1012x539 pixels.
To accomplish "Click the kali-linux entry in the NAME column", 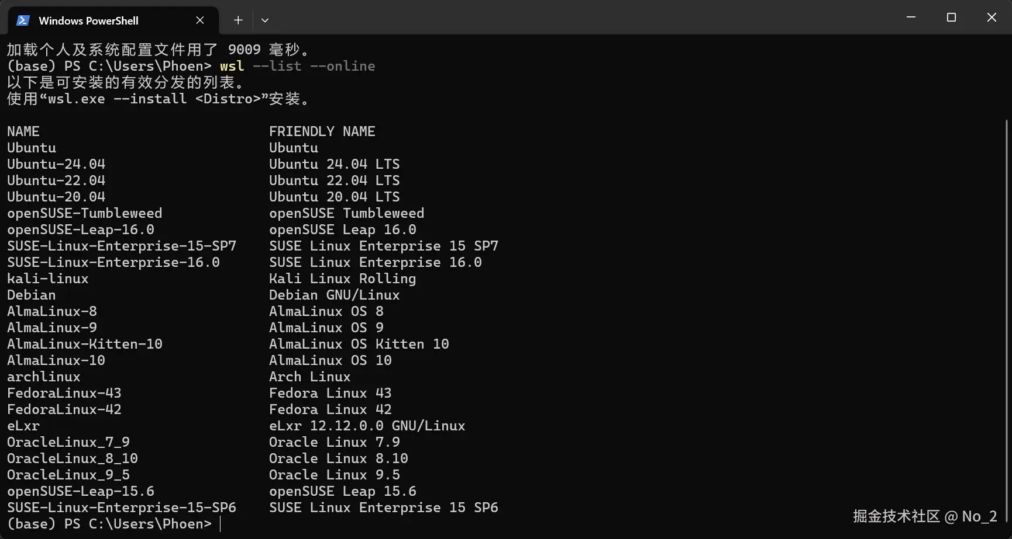I will coord(48,279).
